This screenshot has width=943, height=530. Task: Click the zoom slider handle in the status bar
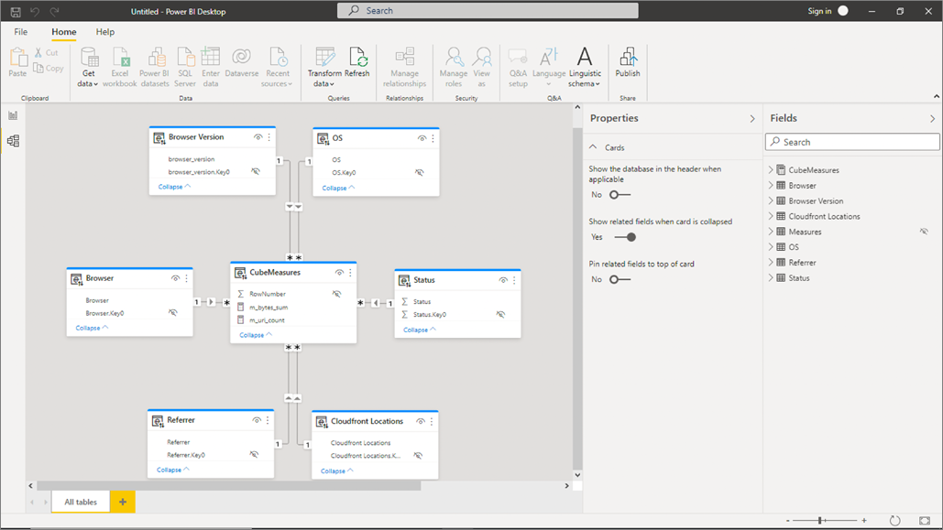tap(821, 520)
